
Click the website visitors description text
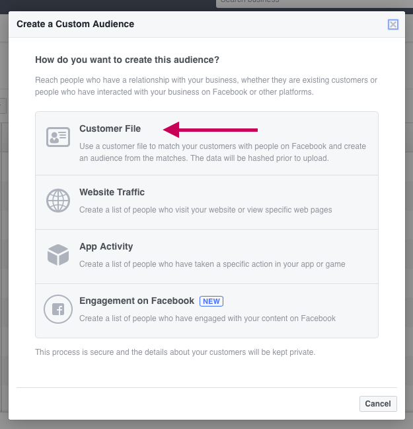pyautogui.click(x=206, y=210)
